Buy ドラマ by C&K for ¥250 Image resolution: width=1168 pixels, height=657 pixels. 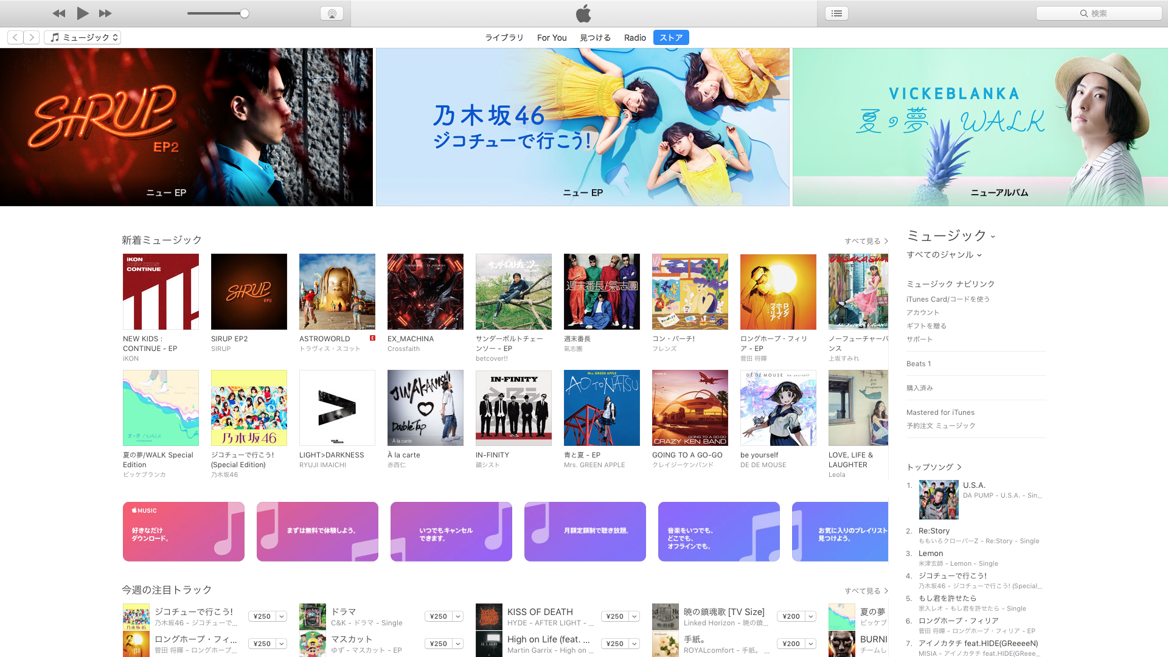coord(439,616)
